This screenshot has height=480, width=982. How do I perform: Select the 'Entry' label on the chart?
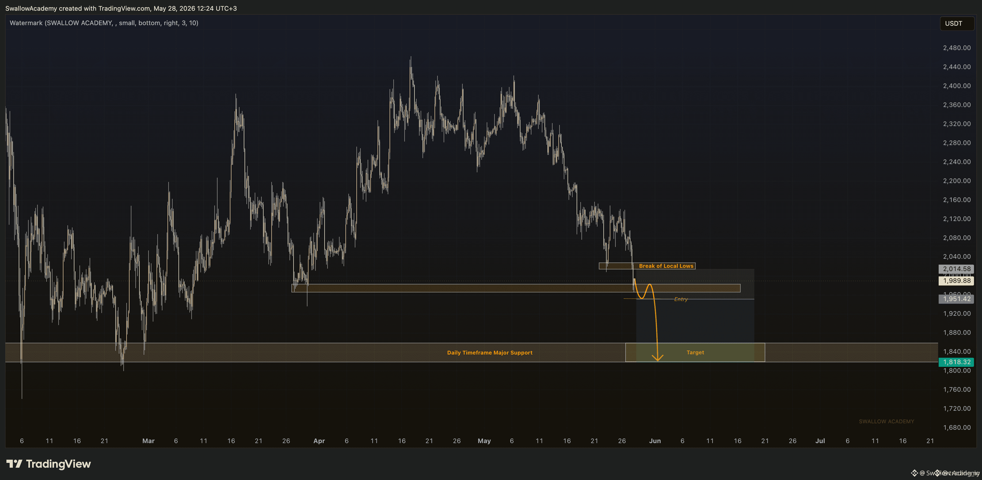point(681,299)
